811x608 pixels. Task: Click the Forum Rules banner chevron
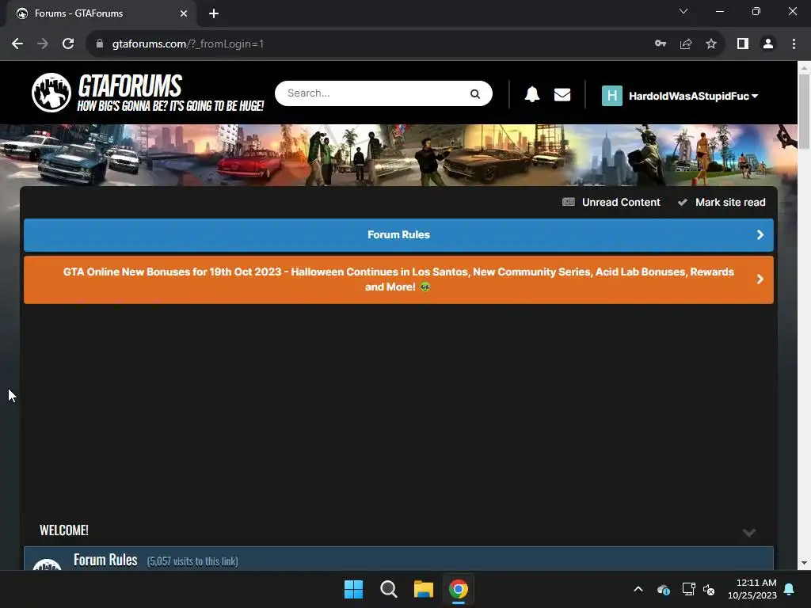coord(760,234)
